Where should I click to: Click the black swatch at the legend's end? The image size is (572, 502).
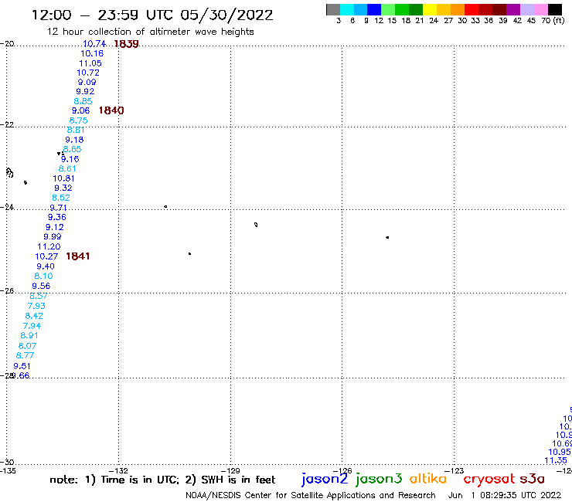coord(555,9)
